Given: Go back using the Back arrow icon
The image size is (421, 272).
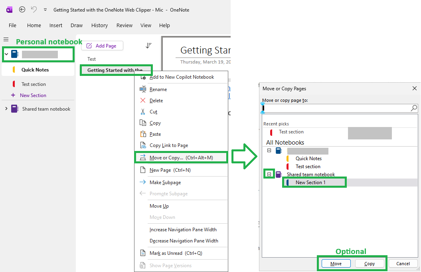Looking at the screenshot, I should click(22, 10).
